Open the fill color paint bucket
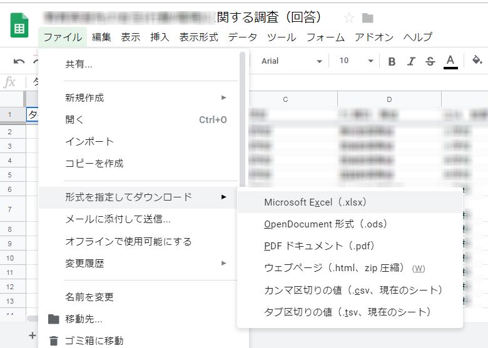 477,60
